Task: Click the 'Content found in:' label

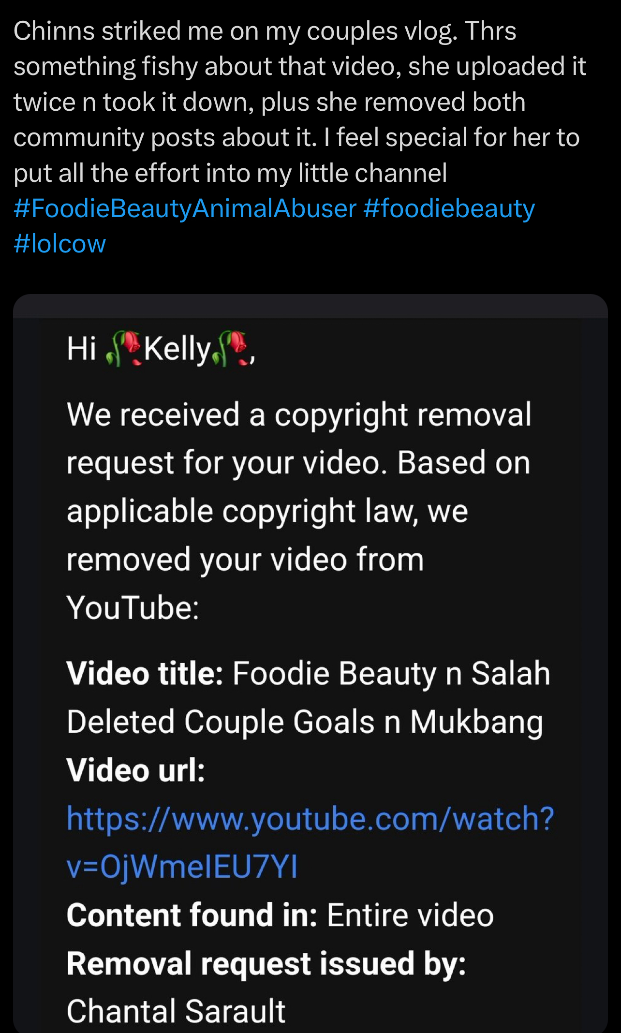Action: pos(192,915)
